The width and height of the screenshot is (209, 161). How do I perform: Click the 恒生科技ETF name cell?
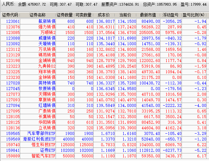pos(43,145)
